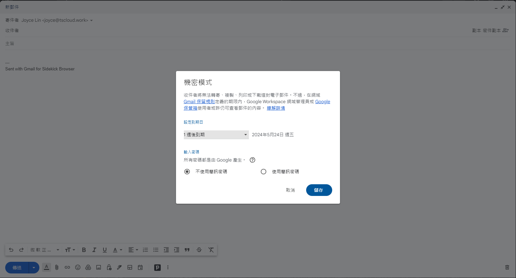516x278 pixels.
Task: Click the 取消 cancel button
Action: (x=290, y=190)
